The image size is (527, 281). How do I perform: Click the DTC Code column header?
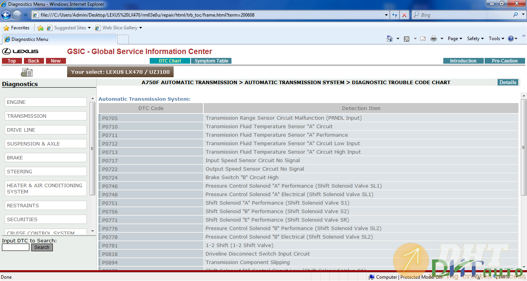click(x=151, y=108)
